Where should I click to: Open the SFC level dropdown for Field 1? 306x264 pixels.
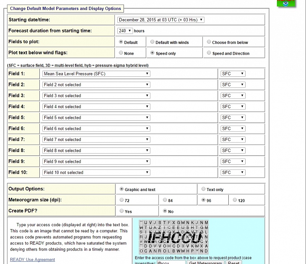click(233, 74)
